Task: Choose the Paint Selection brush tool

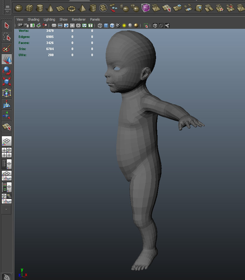Action: click(x=7, y=48)
